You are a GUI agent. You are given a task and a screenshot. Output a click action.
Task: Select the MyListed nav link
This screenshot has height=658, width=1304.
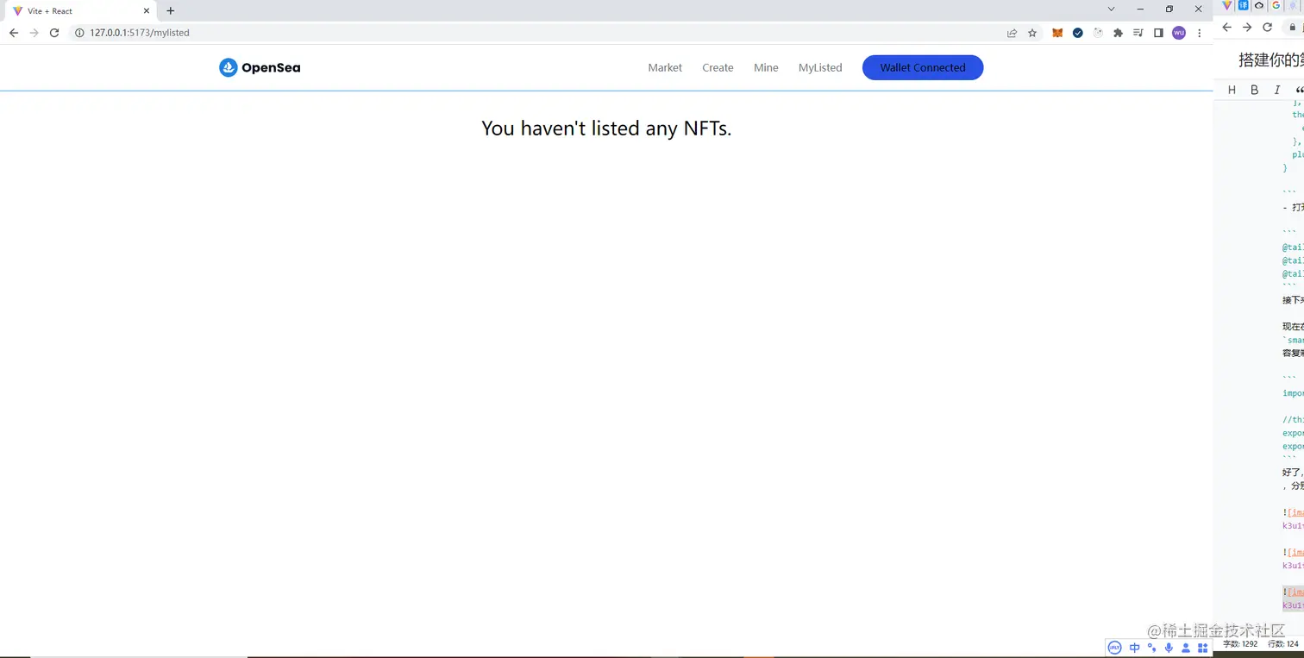[820, 67]
